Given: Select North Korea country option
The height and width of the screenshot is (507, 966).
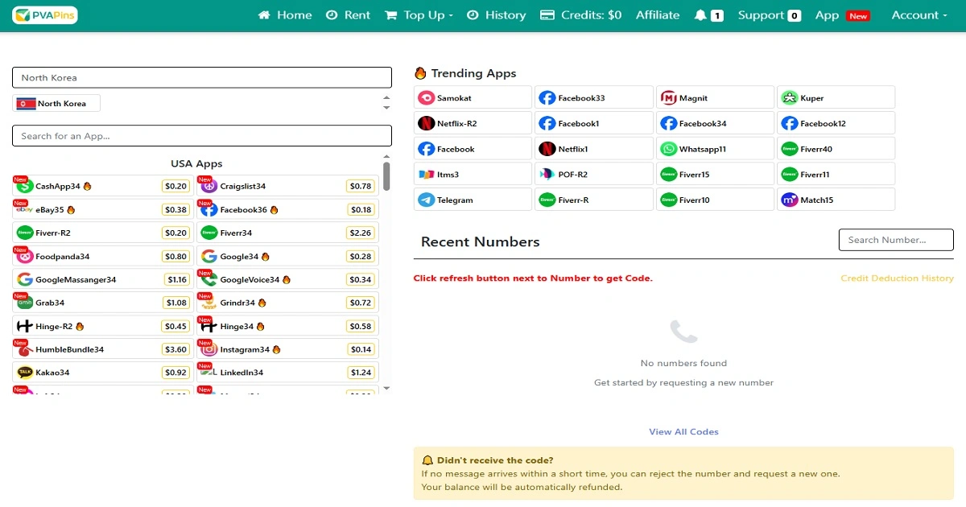Looking at the screenshot, I should (56, 103).
